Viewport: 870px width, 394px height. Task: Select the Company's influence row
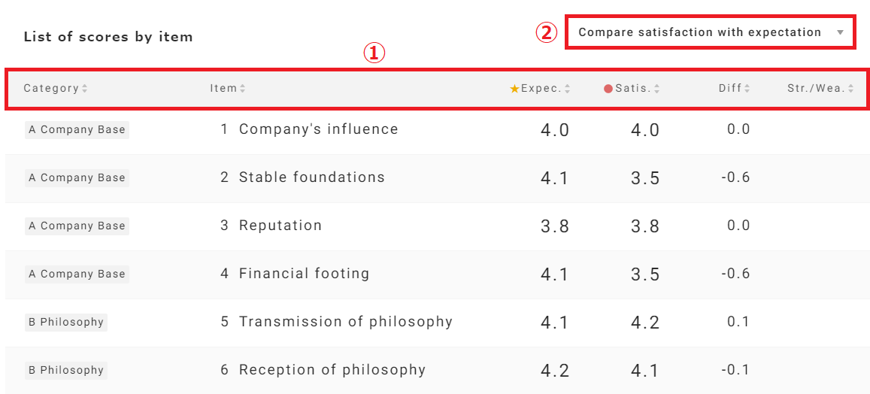pyautogui.click(x=318, y=129)
